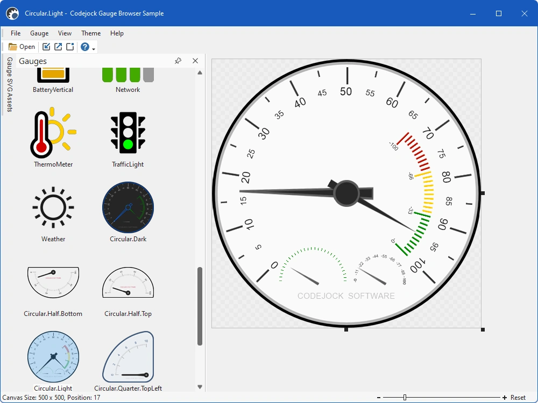Click the zoom in plus button

click(x=505, y=398)
